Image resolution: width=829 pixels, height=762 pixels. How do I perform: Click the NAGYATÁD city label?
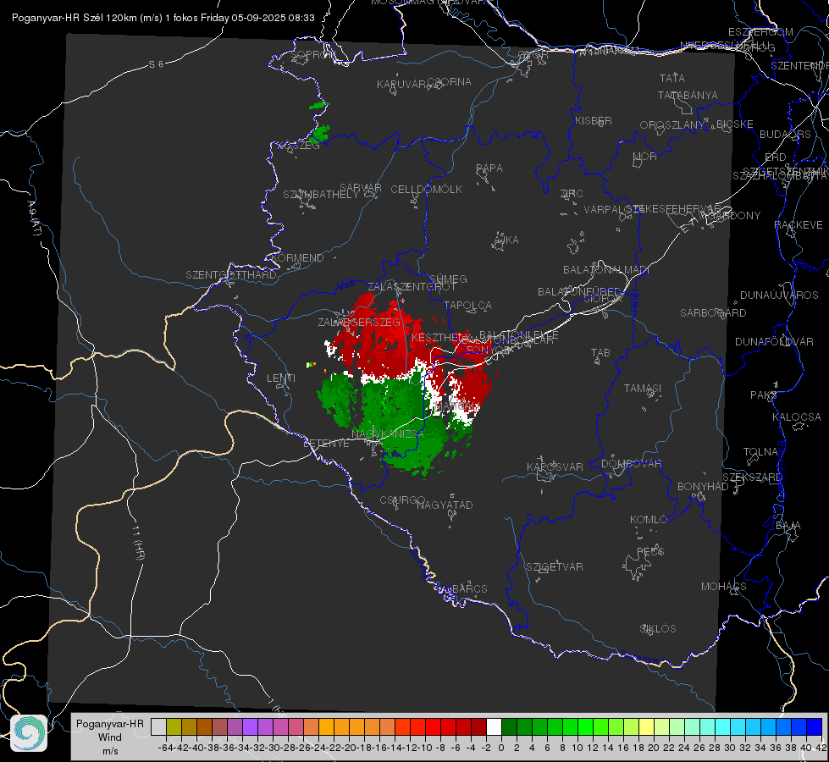coord(445,505)
